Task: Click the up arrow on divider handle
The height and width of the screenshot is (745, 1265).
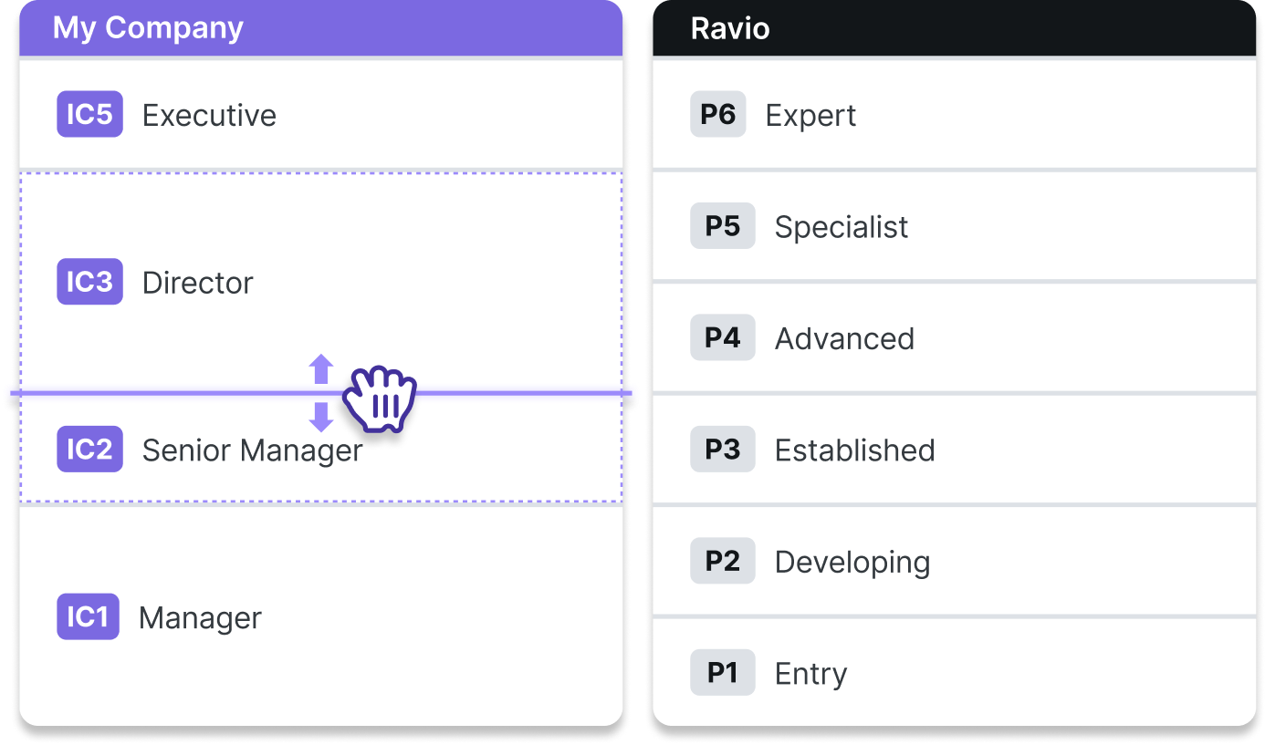Action: coord(320,369)
